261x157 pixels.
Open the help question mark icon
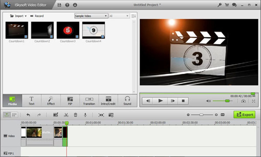pos(67,5)
